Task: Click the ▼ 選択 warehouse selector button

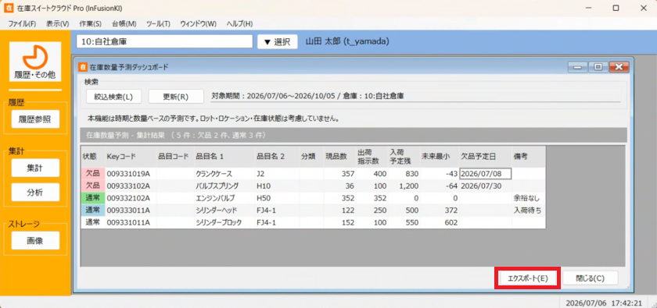Action: click(278, 42)
